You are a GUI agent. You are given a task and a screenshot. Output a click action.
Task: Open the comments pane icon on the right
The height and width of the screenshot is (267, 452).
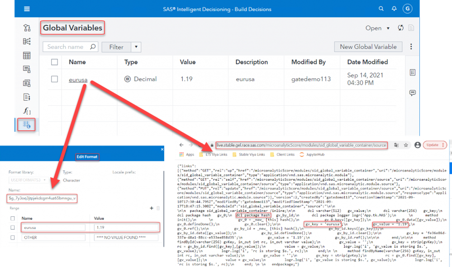(x=413, y=93)
